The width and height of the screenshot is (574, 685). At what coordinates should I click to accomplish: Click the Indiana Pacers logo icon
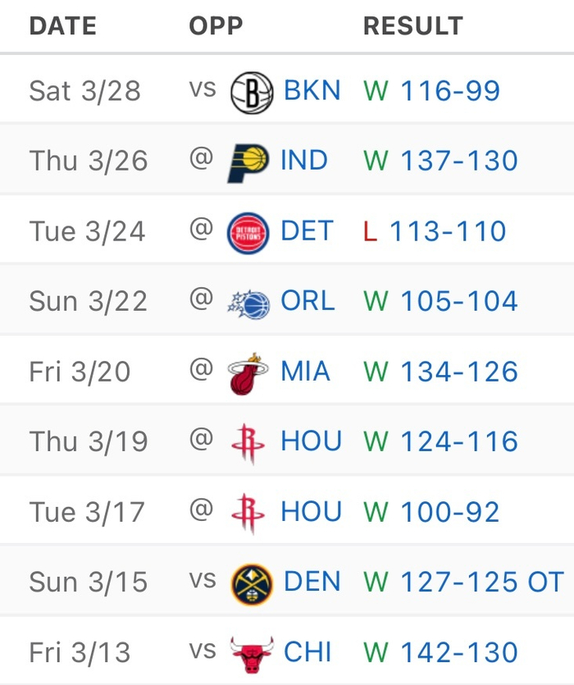coord(248,161)
